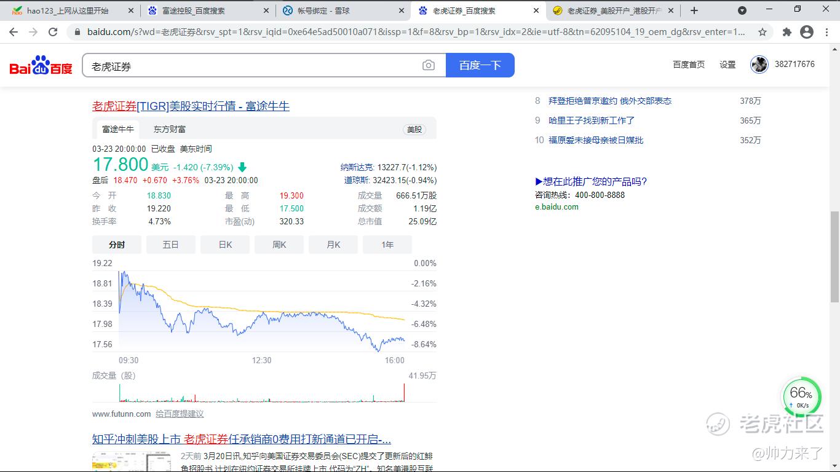The width and height of the screenshot is (840, 472).
Task: Open hot search 拜登拒绝普京邀约 俄外交部表态
Action: coord(610,101)
